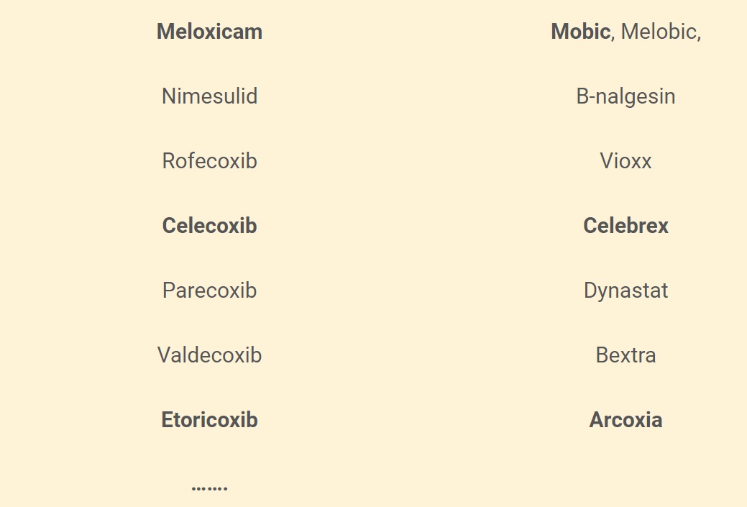Select the Rofecoxib drug name
Image resolution: width=747 pixels, height=507 pixels.
[x=209, y=161]
